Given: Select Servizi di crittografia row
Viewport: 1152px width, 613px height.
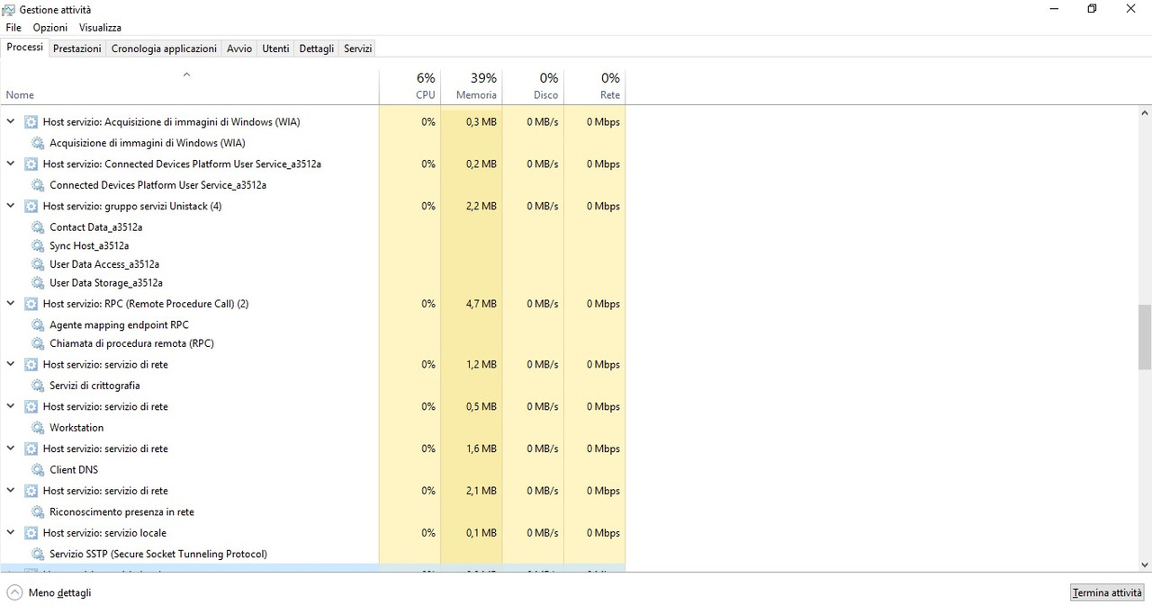Looking at the screenshot, I should [312, 386].
